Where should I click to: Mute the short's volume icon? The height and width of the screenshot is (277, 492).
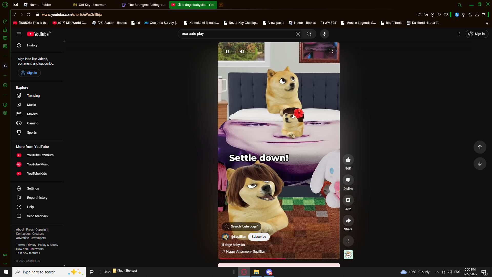(x=242, y=52)
